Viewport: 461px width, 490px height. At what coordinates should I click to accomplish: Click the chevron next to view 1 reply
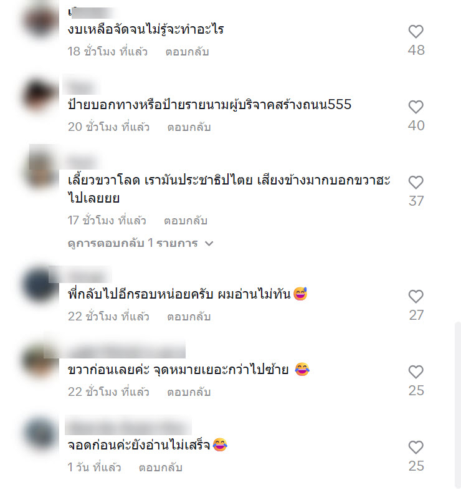209,243
